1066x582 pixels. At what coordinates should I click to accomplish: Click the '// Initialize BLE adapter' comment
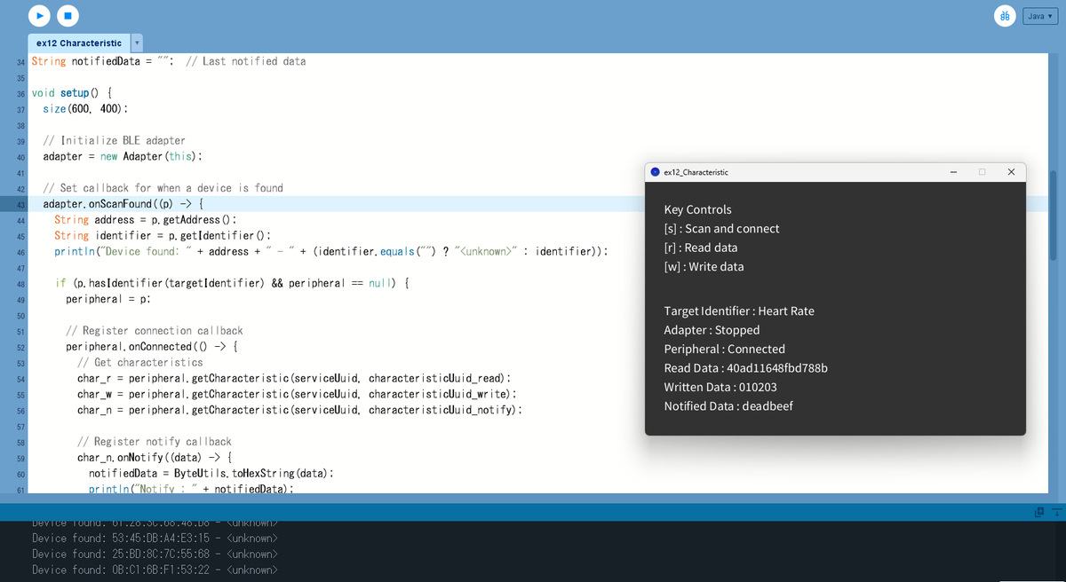pos(115,140)
